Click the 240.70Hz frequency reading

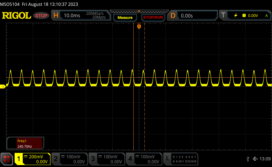pyautogui.click(x=25, y=146)
